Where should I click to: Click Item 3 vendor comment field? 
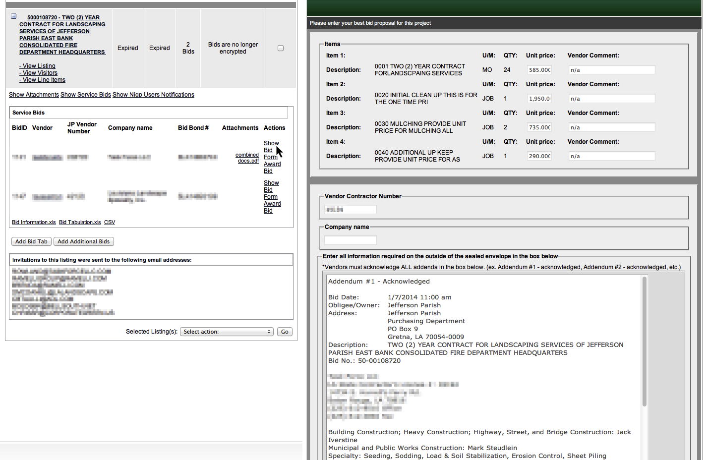click(x=611, y=127)
